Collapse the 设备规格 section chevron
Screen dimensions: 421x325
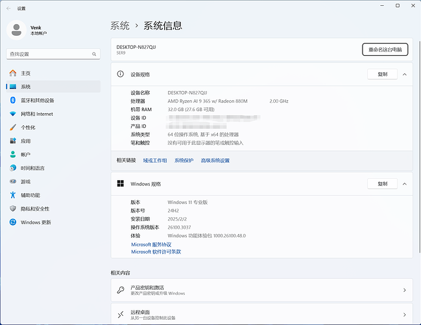click(x=405, y=75)
